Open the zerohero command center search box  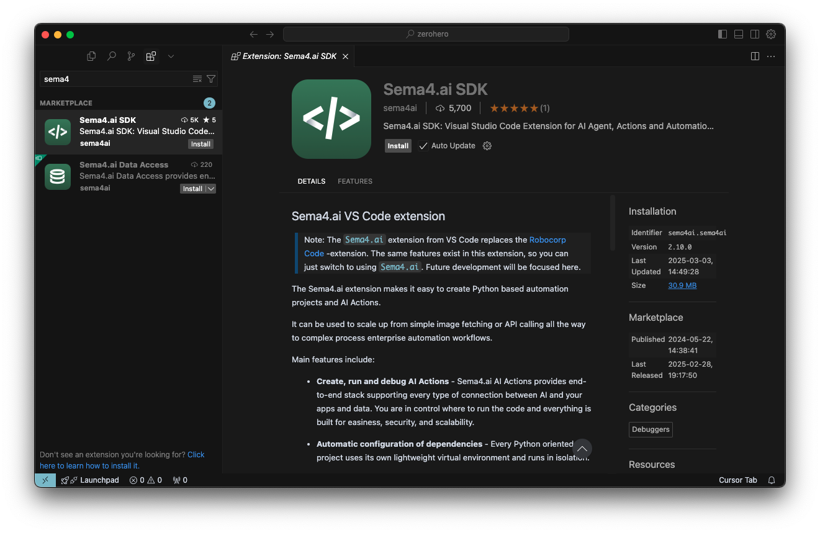(x=426, y=34)
